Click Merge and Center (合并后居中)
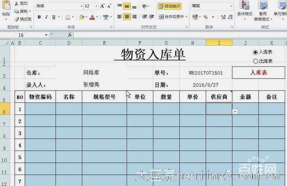 [171, 17]
